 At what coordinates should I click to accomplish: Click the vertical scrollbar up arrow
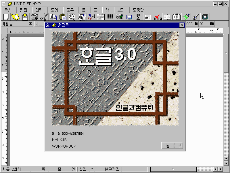[x=226, y=158]
